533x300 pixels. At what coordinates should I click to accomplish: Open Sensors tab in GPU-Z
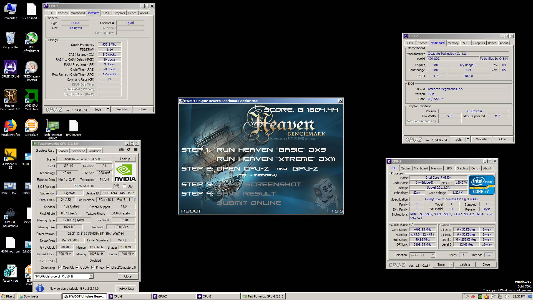pos(63,151)
